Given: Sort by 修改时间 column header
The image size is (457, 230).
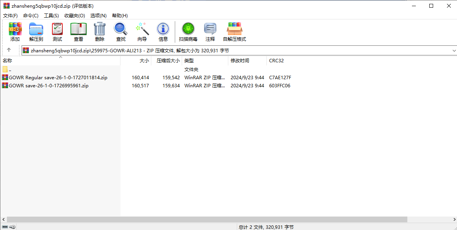Looking at the screenshot, I should click(x=247, y=60).
